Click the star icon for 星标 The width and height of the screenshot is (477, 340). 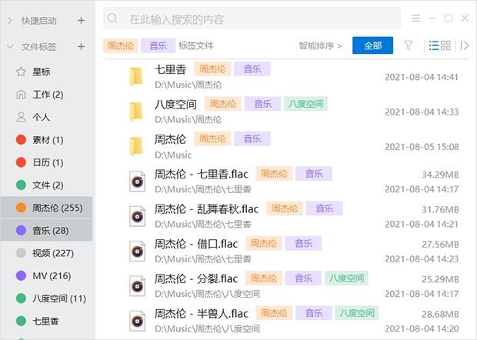coord(21,72)
